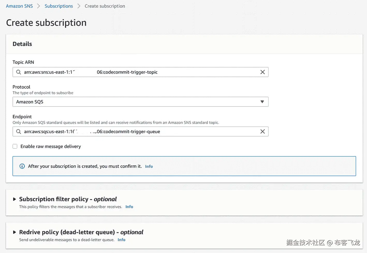Click the info circle icon in confirmation notice
This screenshot has width=367, height=253.
click(x=22, y=166)
